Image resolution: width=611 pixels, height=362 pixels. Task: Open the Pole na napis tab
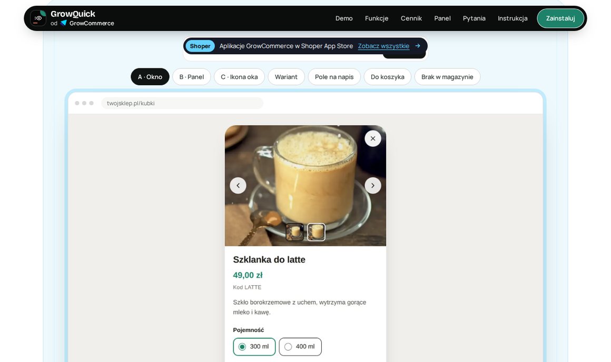coord(334,77)
